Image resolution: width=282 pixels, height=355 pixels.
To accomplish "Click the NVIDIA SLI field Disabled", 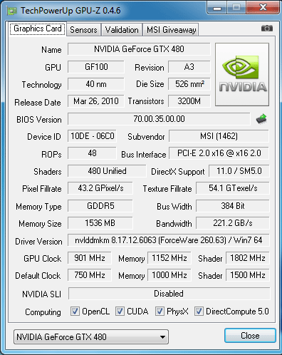I will click(x=169, y=294).
